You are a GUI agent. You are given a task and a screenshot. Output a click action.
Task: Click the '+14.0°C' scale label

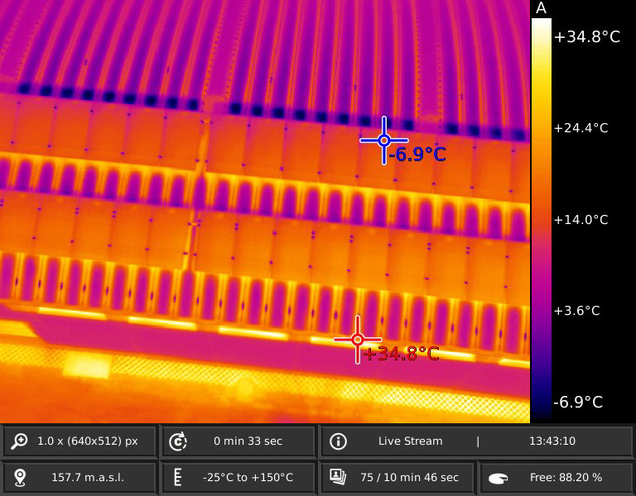click(x=581, y=220)
